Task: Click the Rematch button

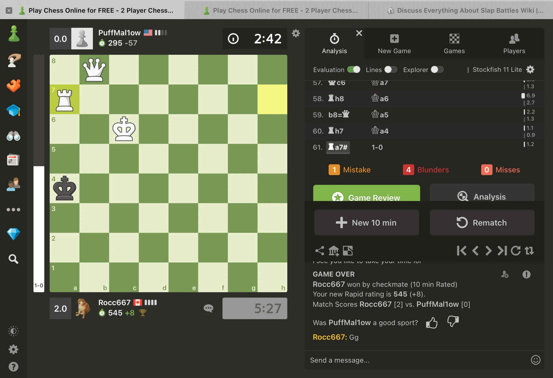Action: tap(482, 223)
